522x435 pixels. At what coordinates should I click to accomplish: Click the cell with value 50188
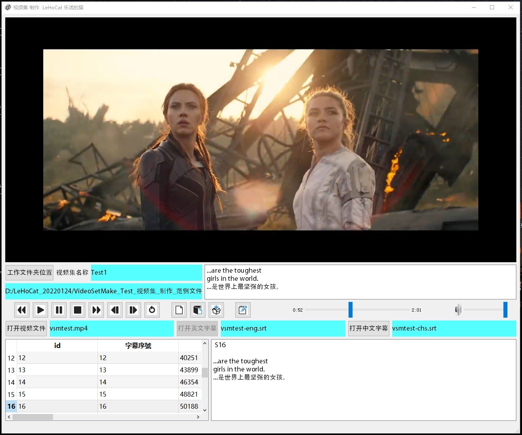190,406
